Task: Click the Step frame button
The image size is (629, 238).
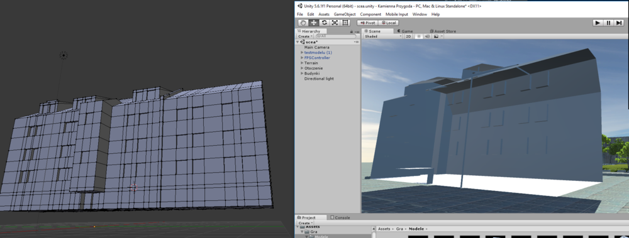Action: [618, 23]
